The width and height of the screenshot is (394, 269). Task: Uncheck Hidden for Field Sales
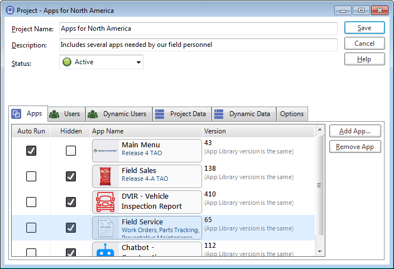71,176
